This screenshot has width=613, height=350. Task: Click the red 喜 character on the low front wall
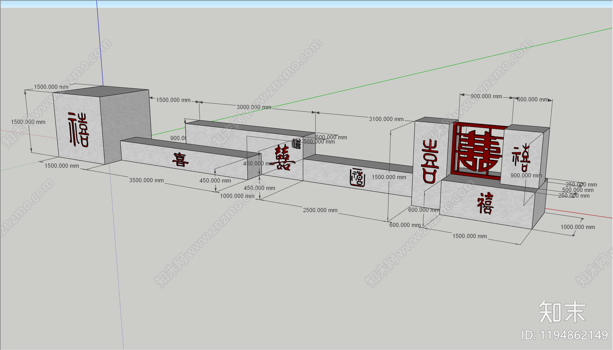coord(180,160)
